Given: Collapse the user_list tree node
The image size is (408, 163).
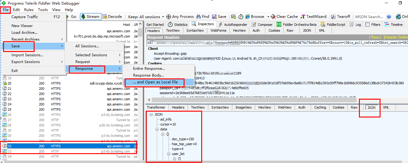Looking at the screenshot, I should point(169,154).
